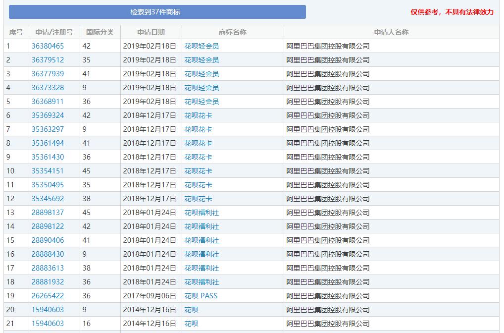Screen dimensions: 504x333
Task: Open application number 35345692
Action: [x=48, y=199]
